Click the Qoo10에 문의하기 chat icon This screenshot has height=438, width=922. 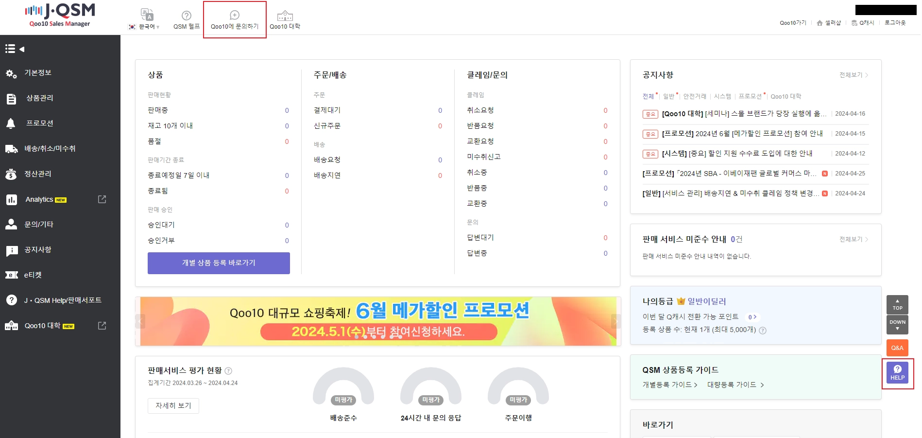click(x=235, y=15)
